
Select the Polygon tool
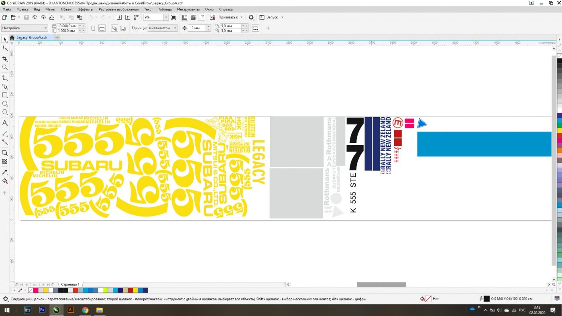coord(5,112)
